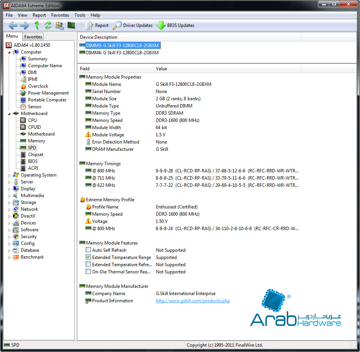Select the Computer Name tree item
Viewport: 360px width, 352px height.
coord(45,66)
